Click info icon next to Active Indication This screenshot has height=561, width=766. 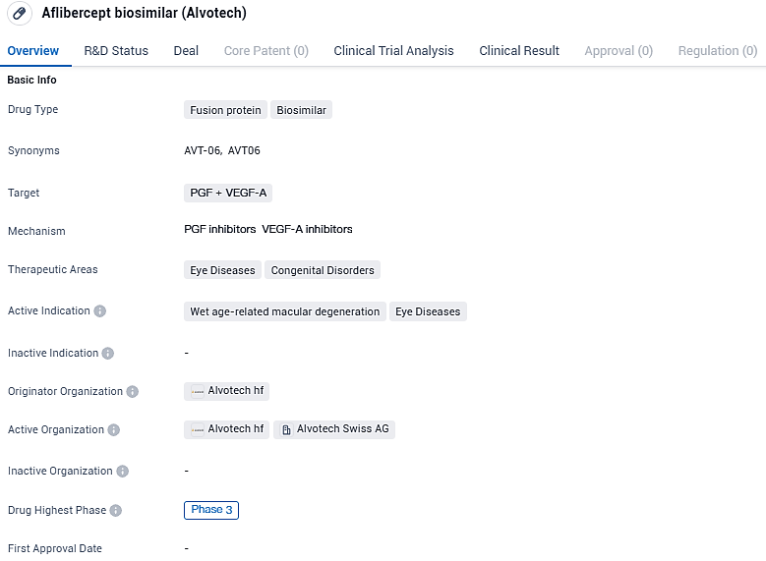point(99,311)
